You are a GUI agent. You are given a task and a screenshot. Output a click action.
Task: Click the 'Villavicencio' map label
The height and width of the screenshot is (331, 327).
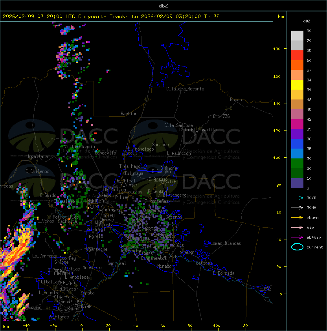pyautogui.click(x=79, y=147)
